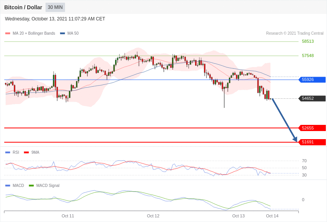The image size is (327, 222).
Task: Click the MACD 0 axis value
Action: pyautogui.click(x=303, y=200)
